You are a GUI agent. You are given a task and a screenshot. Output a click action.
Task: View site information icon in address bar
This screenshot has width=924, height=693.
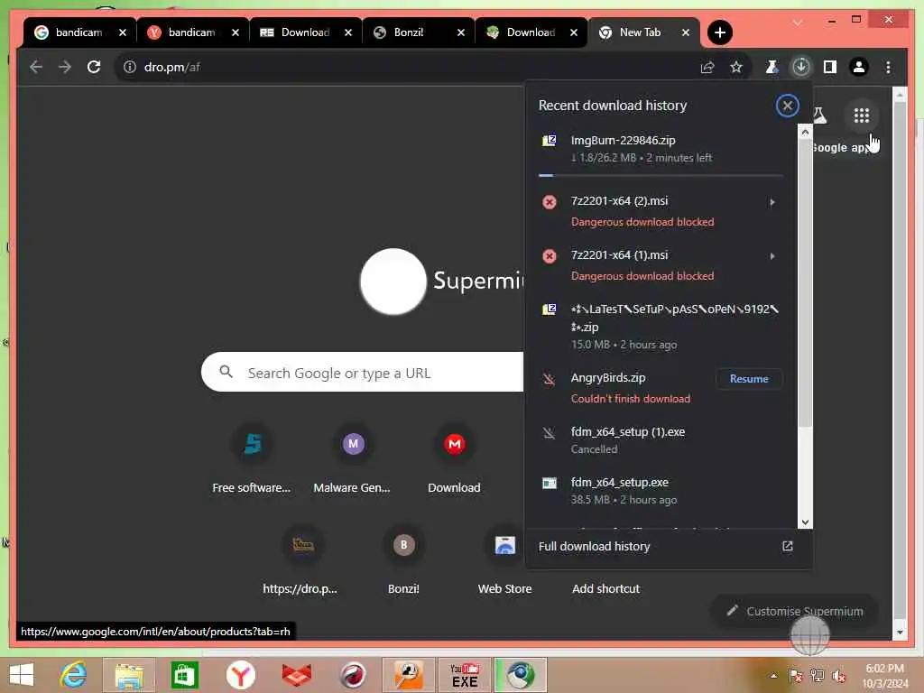(x=129, y=67)
